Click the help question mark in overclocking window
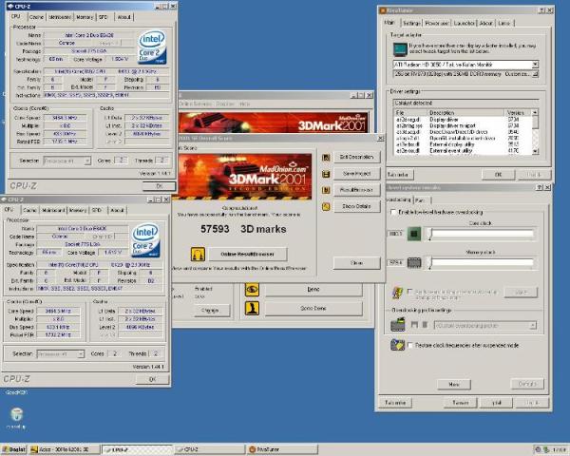570x456 pixels. click(540, 187)
